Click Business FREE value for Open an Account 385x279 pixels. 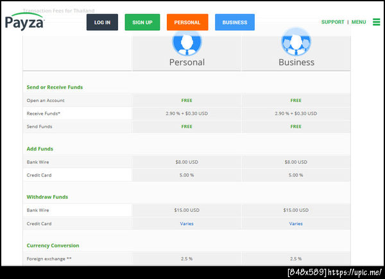pyautogui.click(x=296, y=100)
